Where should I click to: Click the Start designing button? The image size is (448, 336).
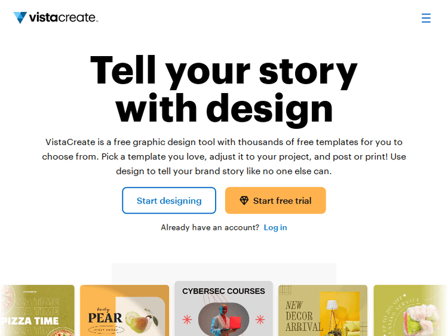point(169,201)
